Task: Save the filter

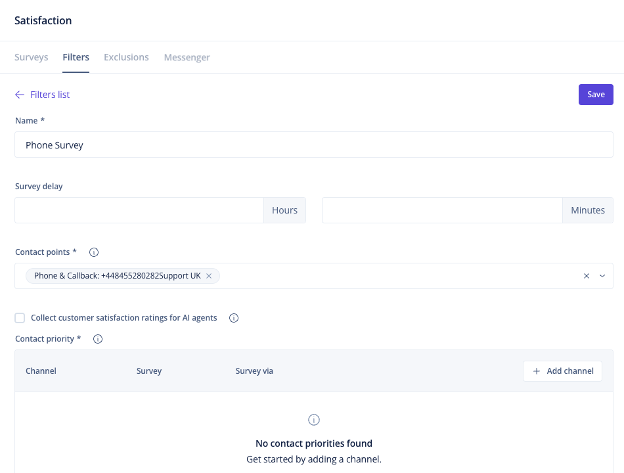Action: pyautogui.click(x=596, y=95)
